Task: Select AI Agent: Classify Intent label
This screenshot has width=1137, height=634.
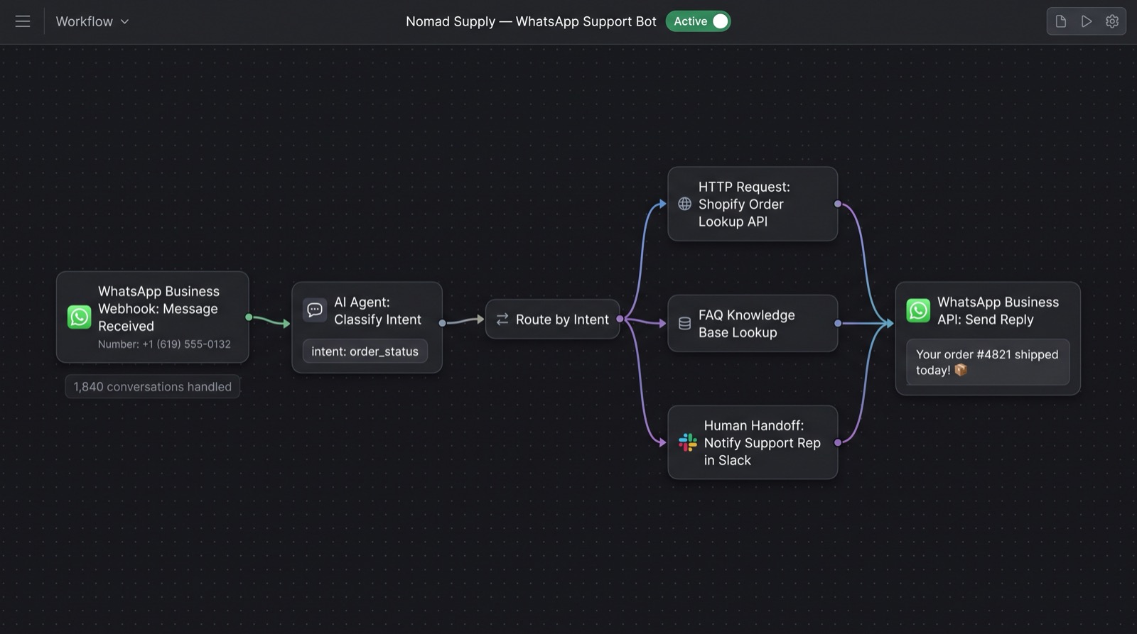Action: 377,311
